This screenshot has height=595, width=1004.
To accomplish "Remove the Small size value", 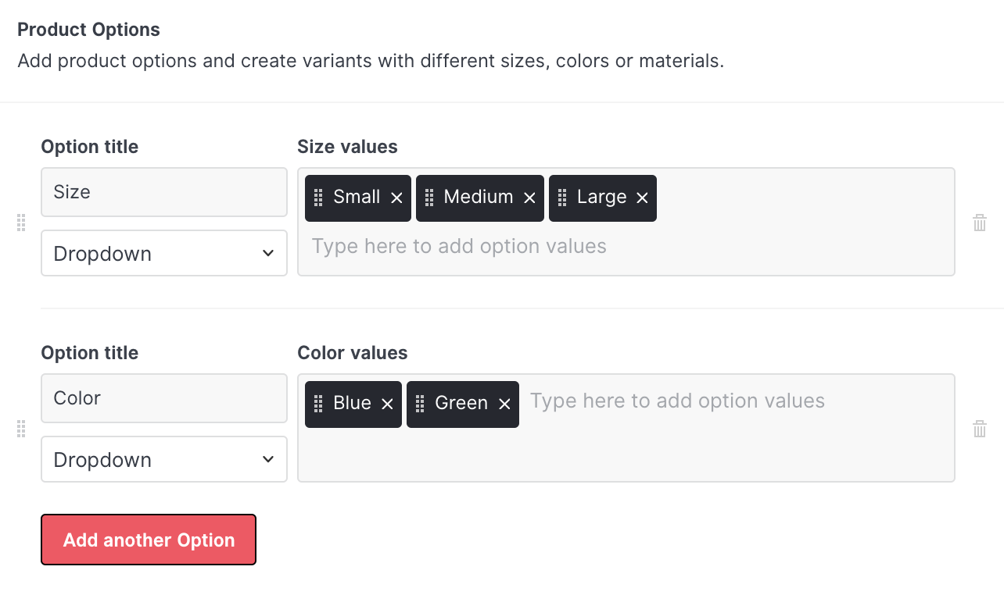I will (396, 198).
